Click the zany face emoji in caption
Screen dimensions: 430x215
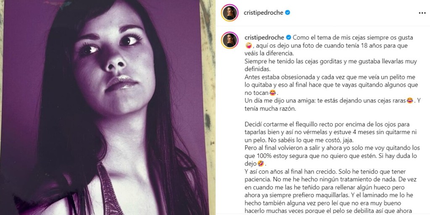click(x=248, y=45)
